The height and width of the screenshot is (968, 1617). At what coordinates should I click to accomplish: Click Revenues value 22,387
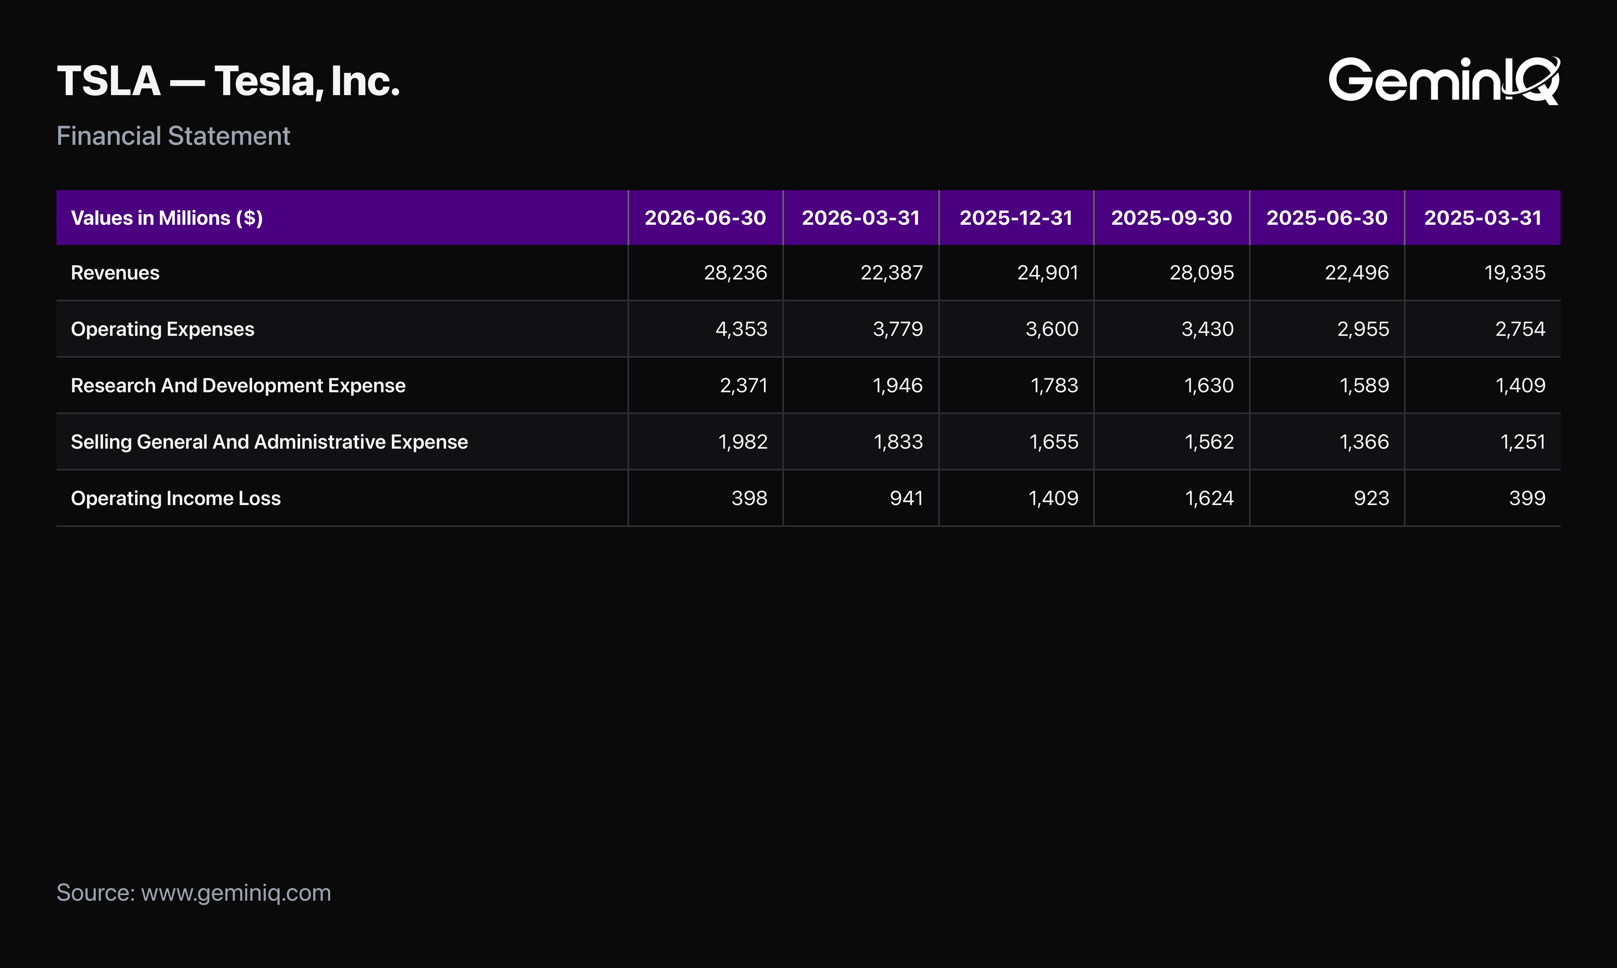pyautogui.click(x=892, y=273)
